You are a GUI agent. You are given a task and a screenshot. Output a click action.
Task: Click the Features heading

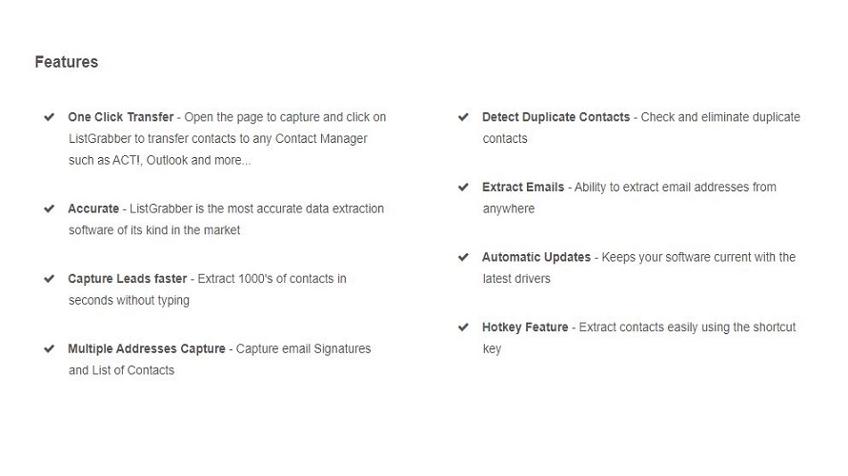pyautogui.click(x=67, y=62)
